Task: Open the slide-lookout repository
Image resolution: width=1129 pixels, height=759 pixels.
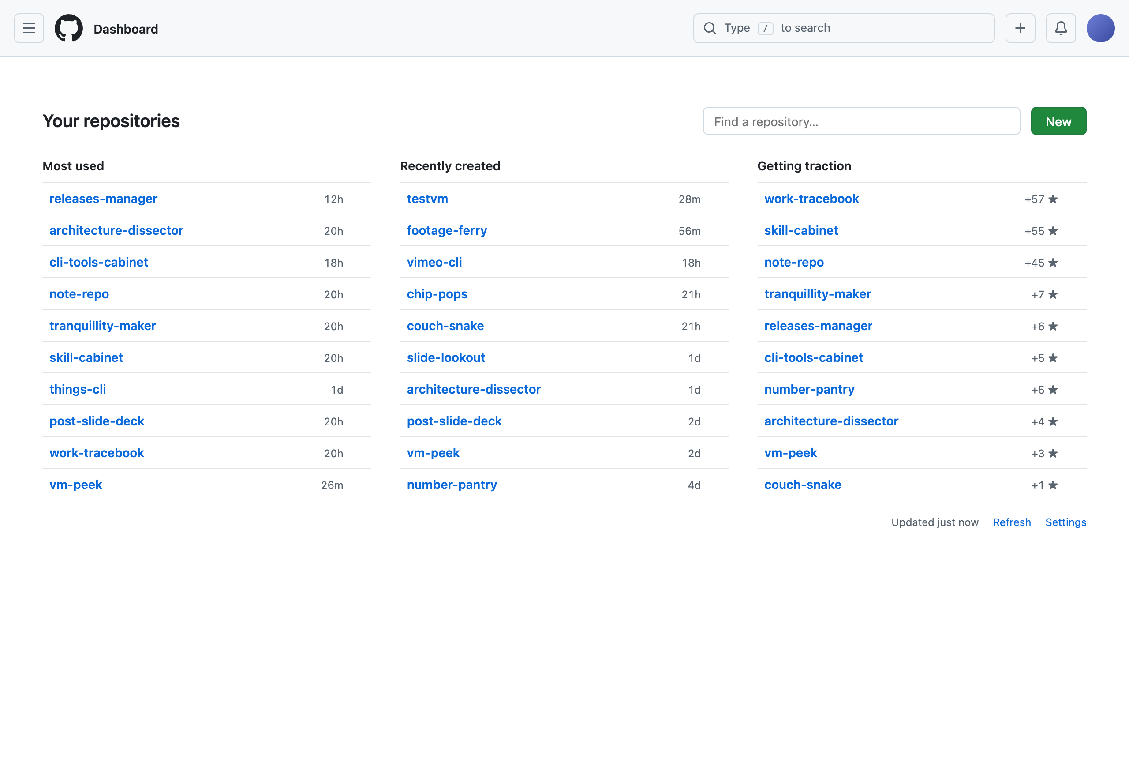Action: click(x=446, y=357)
